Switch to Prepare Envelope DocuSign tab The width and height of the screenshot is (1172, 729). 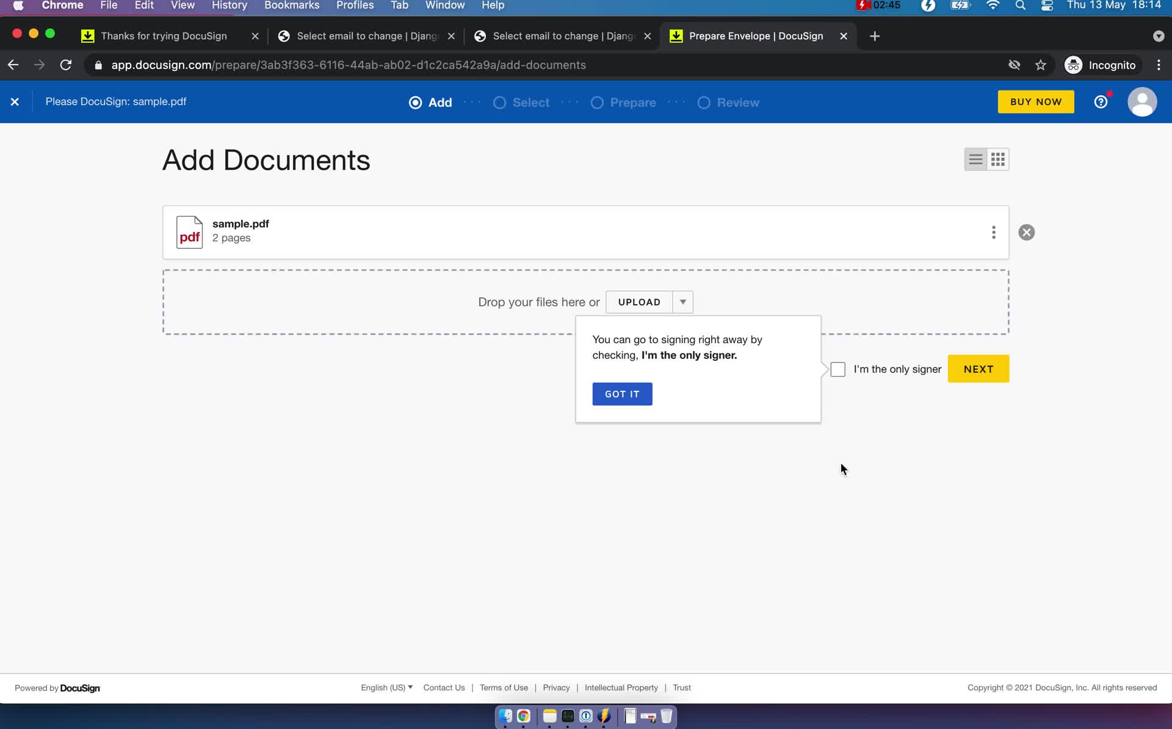(756, 36)
